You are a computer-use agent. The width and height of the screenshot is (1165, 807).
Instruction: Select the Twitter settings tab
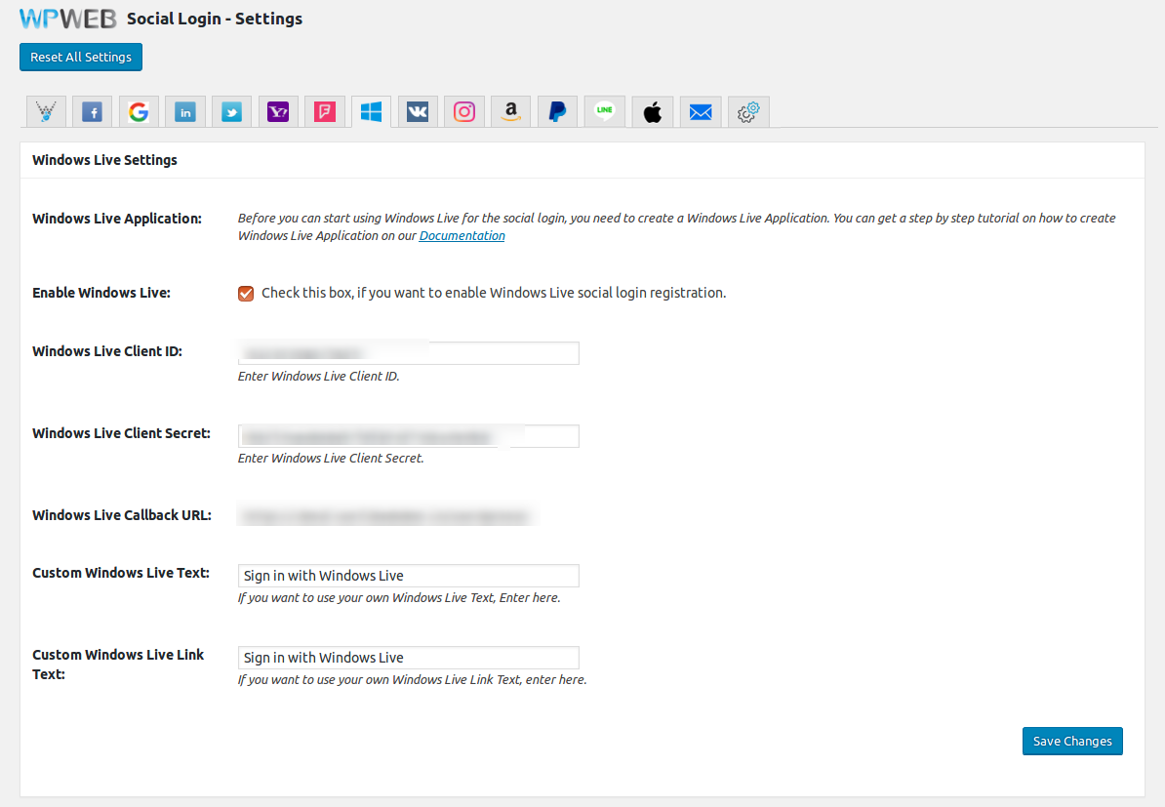231,112
